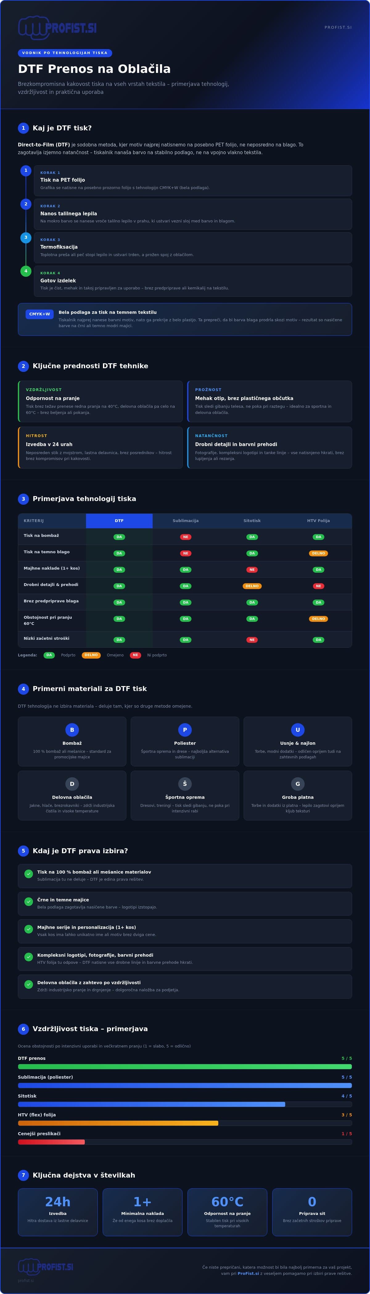Click the number badge beside Primerjava tehnologij tiska
The height and width of the screenshot is (1294, 370).
pyautogui.click(x=23, y=499)
